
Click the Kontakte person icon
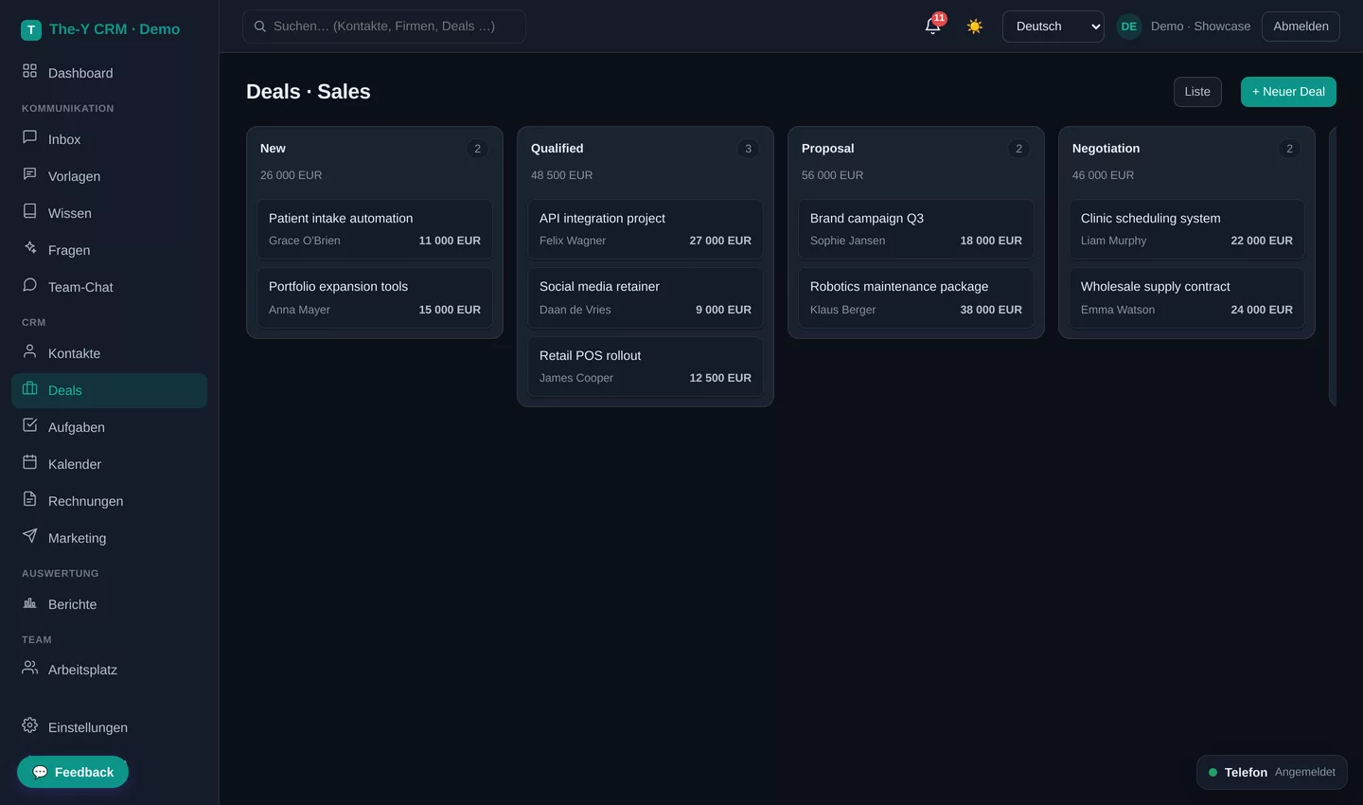pos(30,351)
